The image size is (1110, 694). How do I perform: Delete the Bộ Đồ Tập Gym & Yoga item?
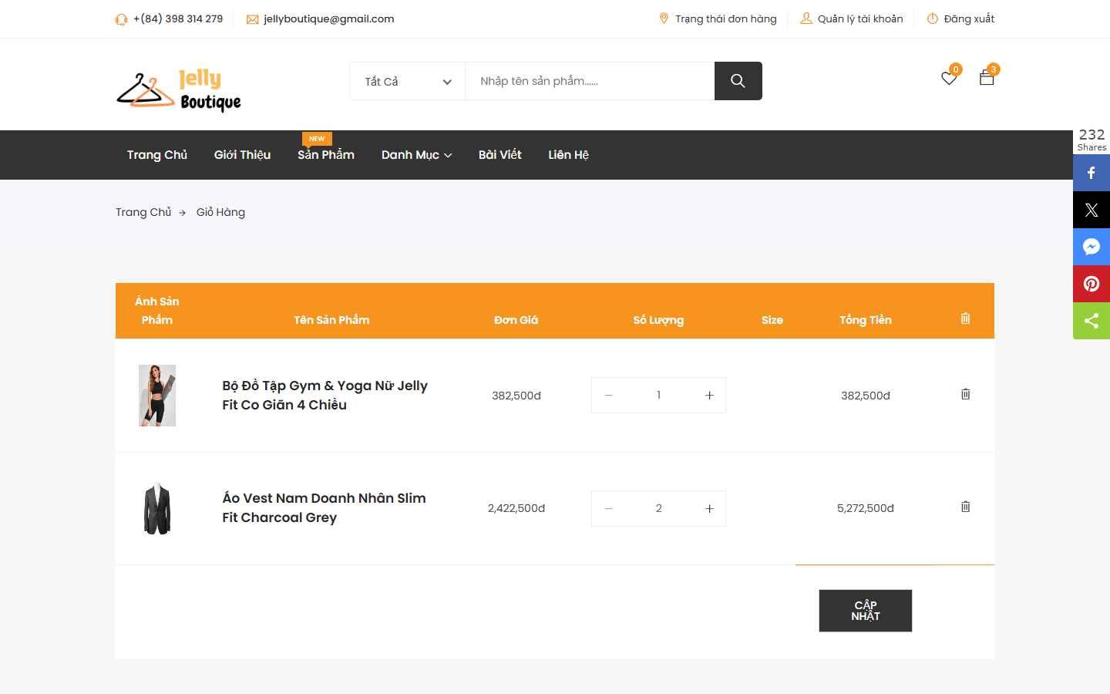[x=965, y=394]
